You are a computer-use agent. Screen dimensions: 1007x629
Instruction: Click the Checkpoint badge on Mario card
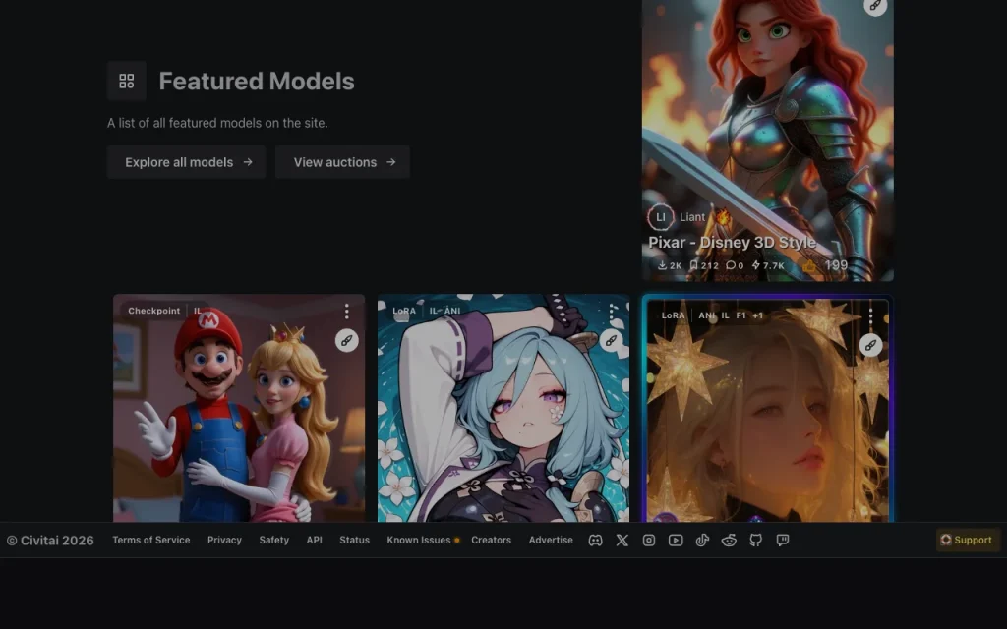coord(154,311)
